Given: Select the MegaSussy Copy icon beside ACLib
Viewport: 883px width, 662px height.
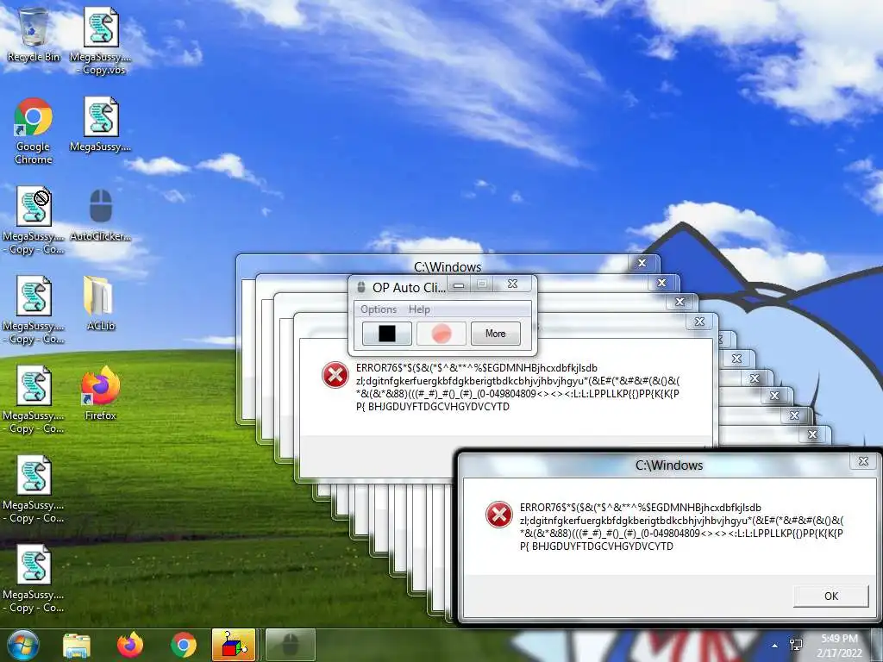Looking at the screenshot, I should tap(34, 309).
